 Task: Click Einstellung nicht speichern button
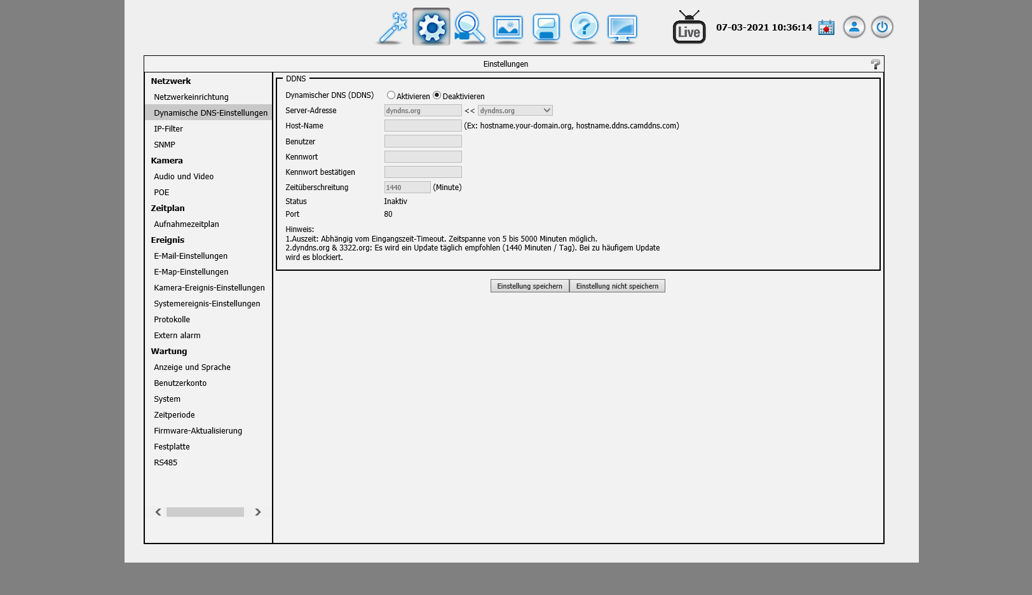(x=617, y=286)
